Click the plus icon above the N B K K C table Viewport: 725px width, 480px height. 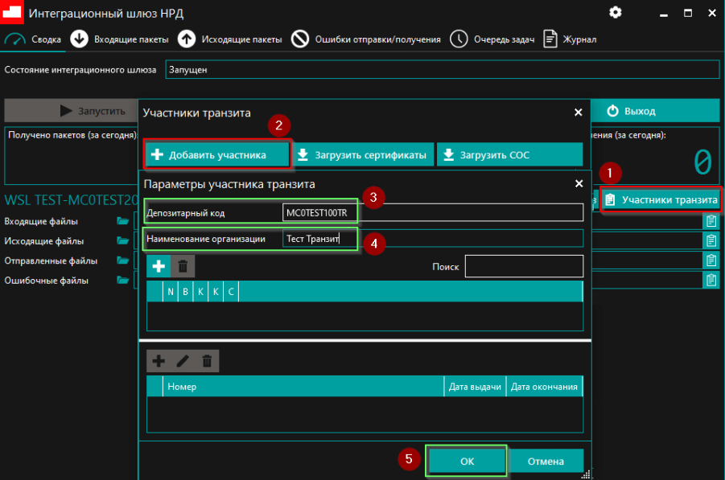pos(159,266)
